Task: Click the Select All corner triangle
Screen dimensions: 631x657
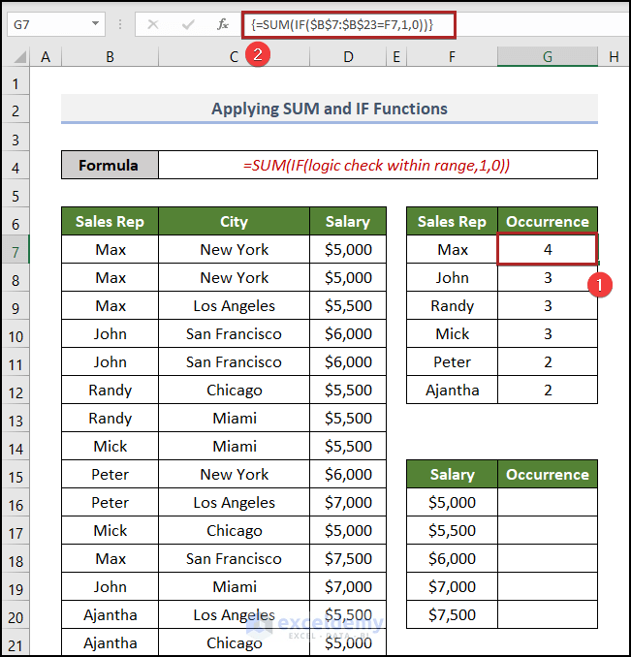Action: click(19, 56)
